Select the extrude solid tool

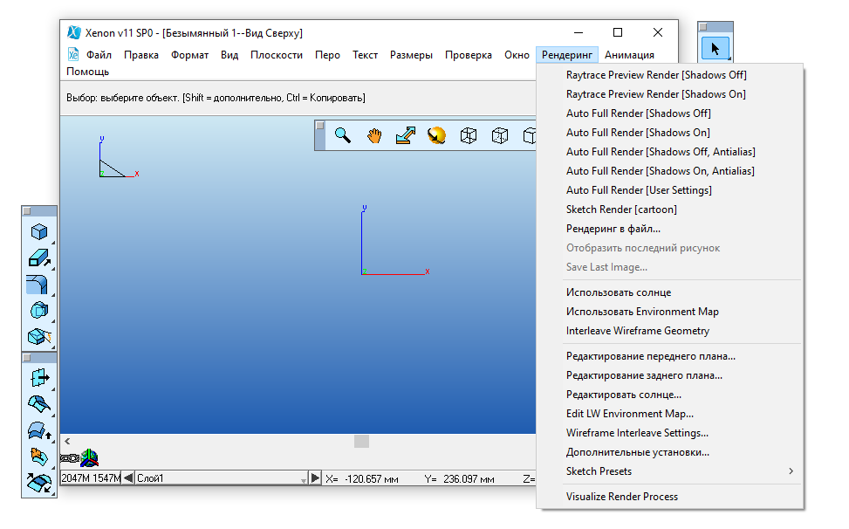pyautogui.click(x=39, y=258)
